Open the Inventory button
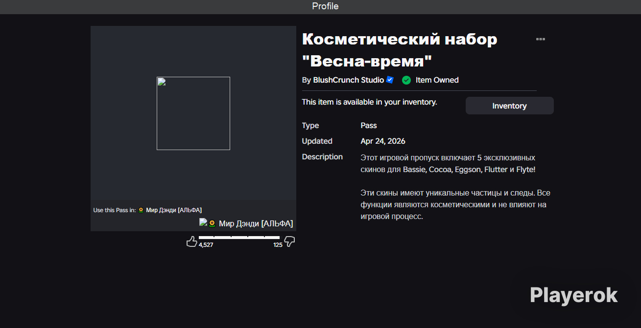The image size is (641, 328). (509, 106)
